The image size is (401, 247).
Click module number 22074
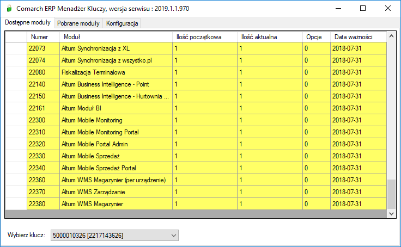coord(43,60)
